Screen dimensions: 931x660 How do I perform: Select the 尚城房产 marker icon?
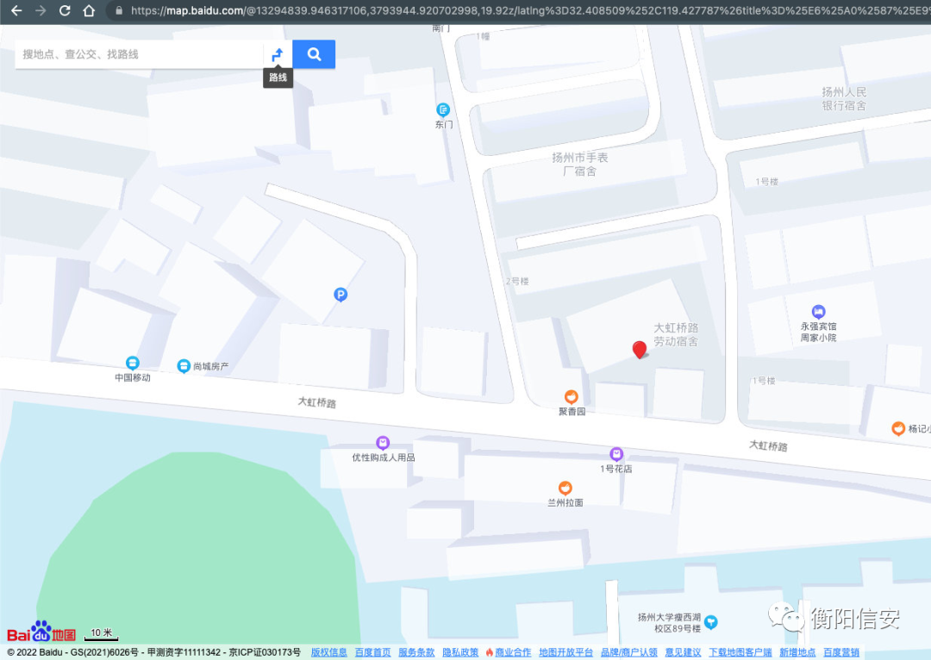(184, 366)
